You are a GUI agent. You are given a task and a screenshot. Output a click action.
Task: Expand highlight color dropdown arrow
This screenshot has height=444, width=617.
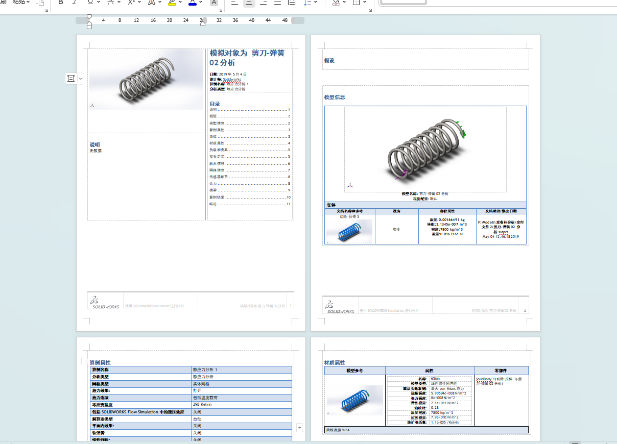180,3
